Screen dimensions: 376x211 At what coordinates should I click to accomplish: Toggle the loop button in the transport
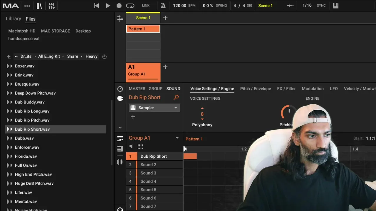(130, 6)
